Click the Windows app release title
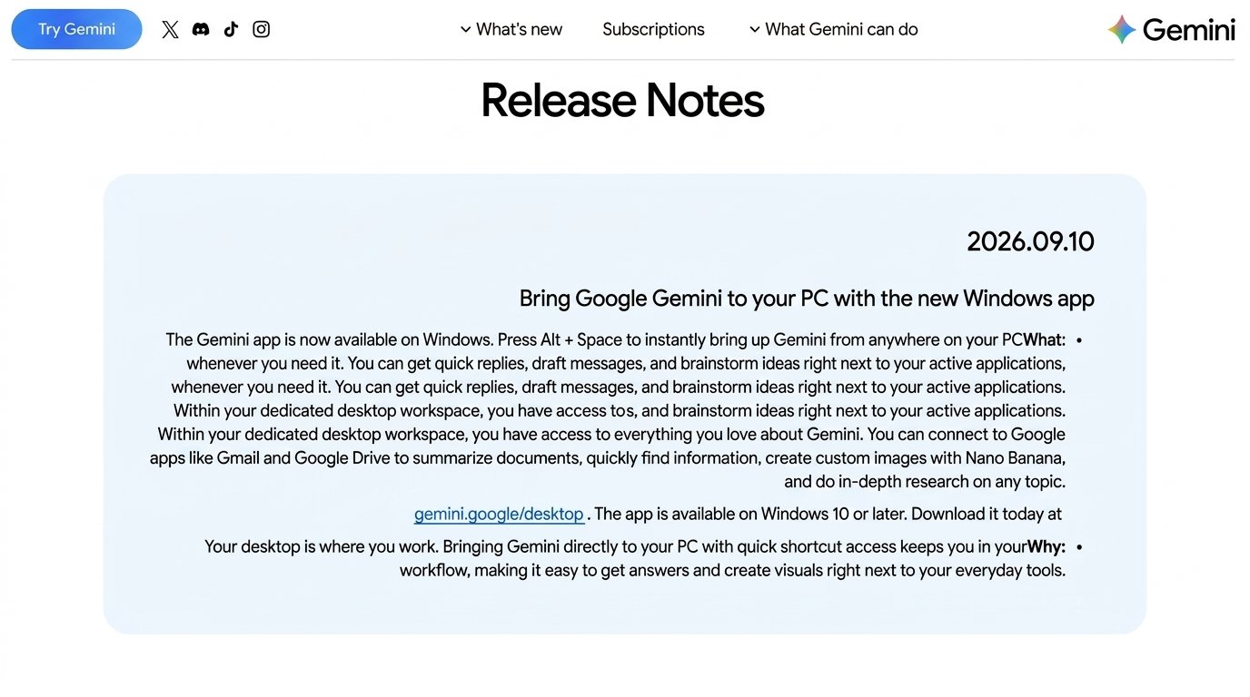The image size is (1250, 697). click(x=807, y=299)
